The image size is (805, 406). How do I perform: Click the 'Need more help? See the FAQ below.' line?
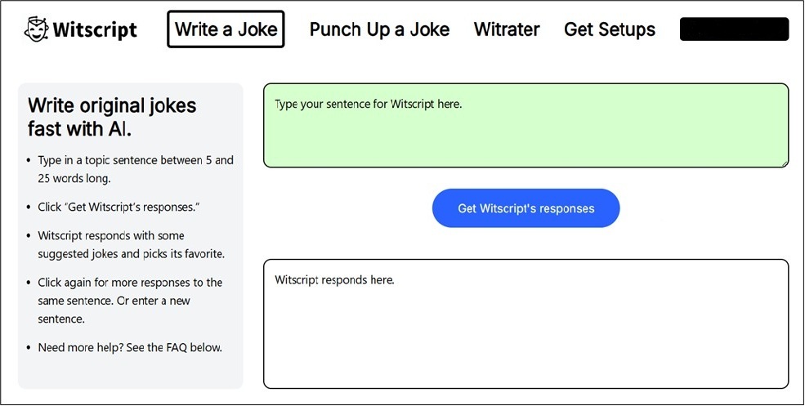pos(130,347)
